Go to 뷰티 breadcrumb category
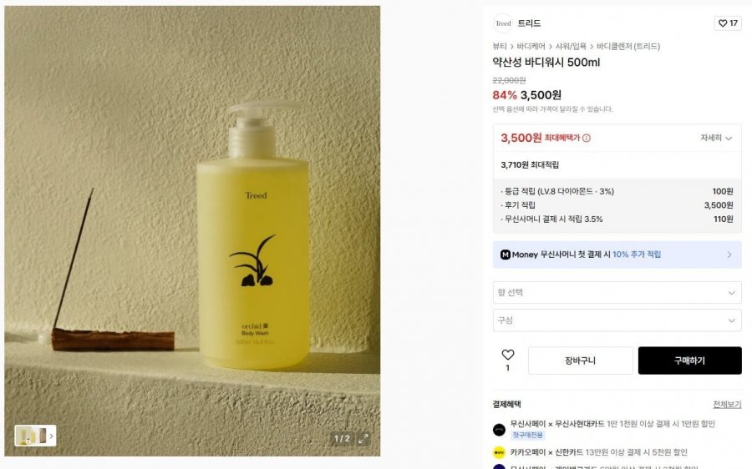The width and height of the screenshot is (752, 469). pos(500,47)
